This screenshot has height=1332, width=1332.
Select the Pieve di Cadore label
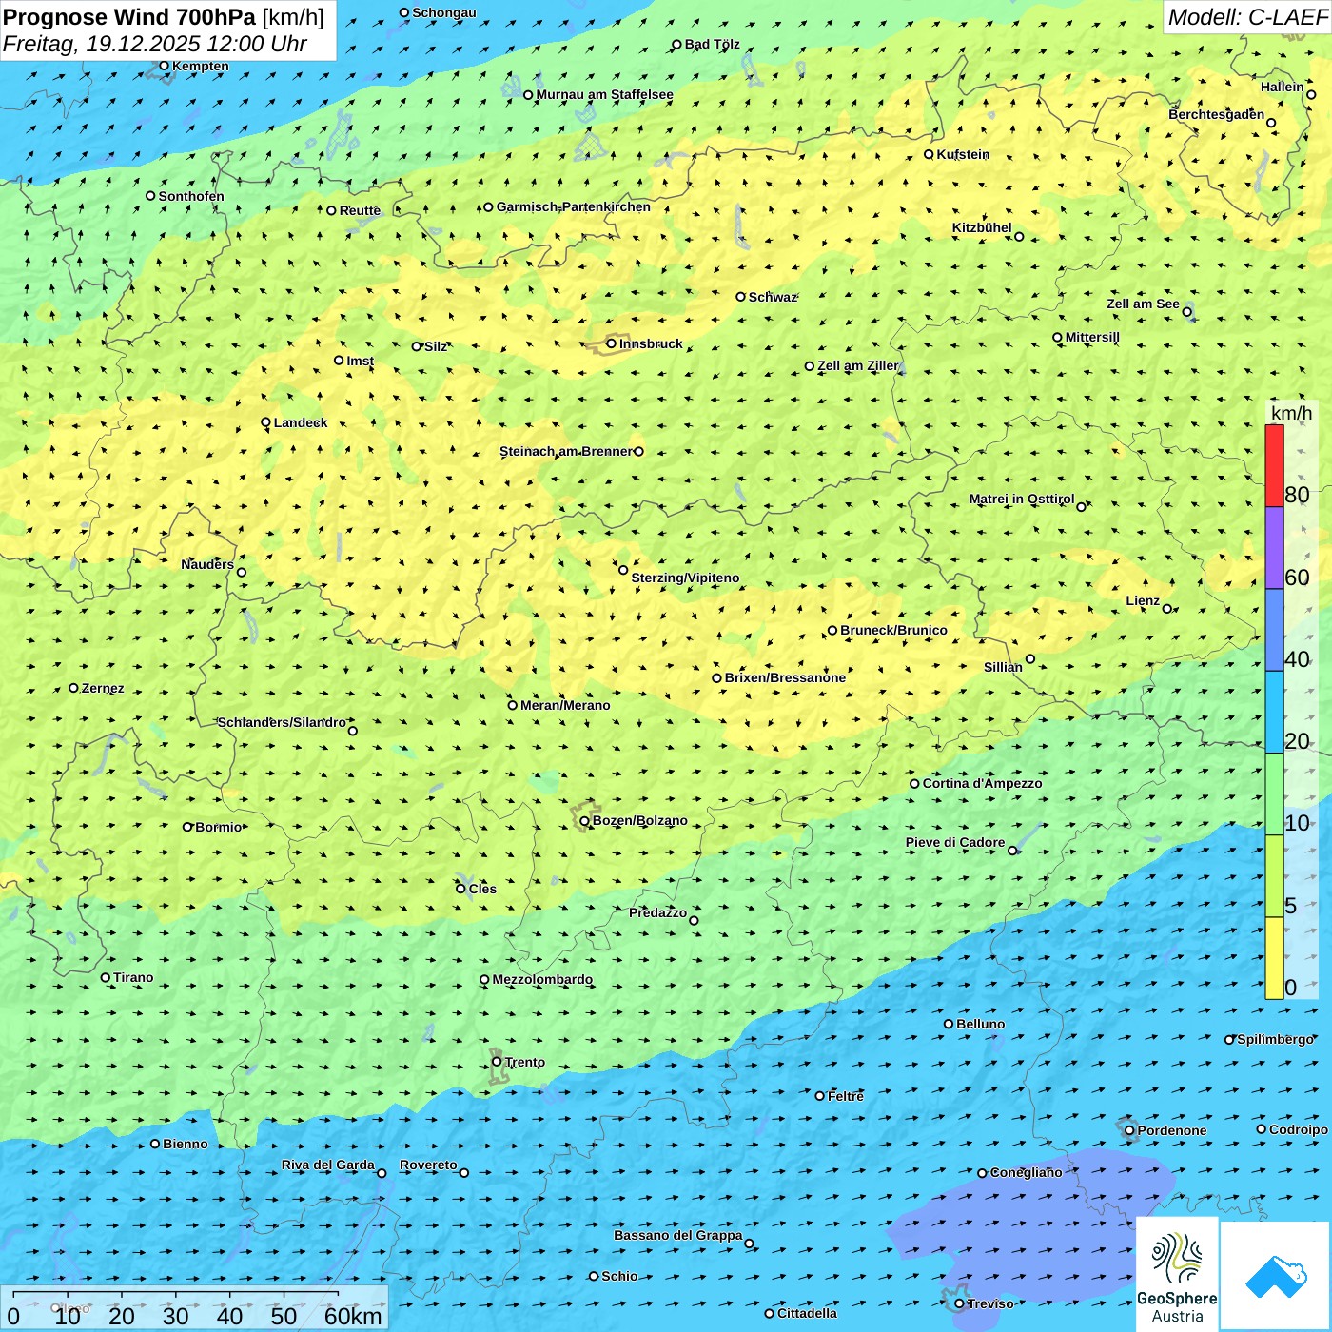pyautogui.click(x=955, y=842)
